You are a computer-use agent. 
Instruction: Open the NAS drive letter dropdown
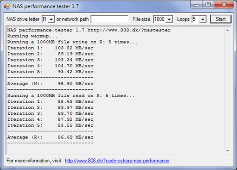(51, 20)
